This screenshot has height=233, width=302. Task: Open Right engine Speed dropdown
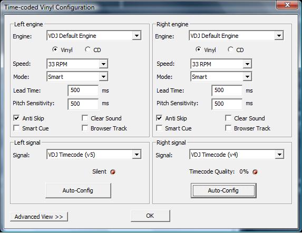pos(221,64)
